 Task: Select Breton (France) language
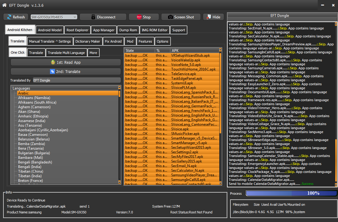(30, 181)
